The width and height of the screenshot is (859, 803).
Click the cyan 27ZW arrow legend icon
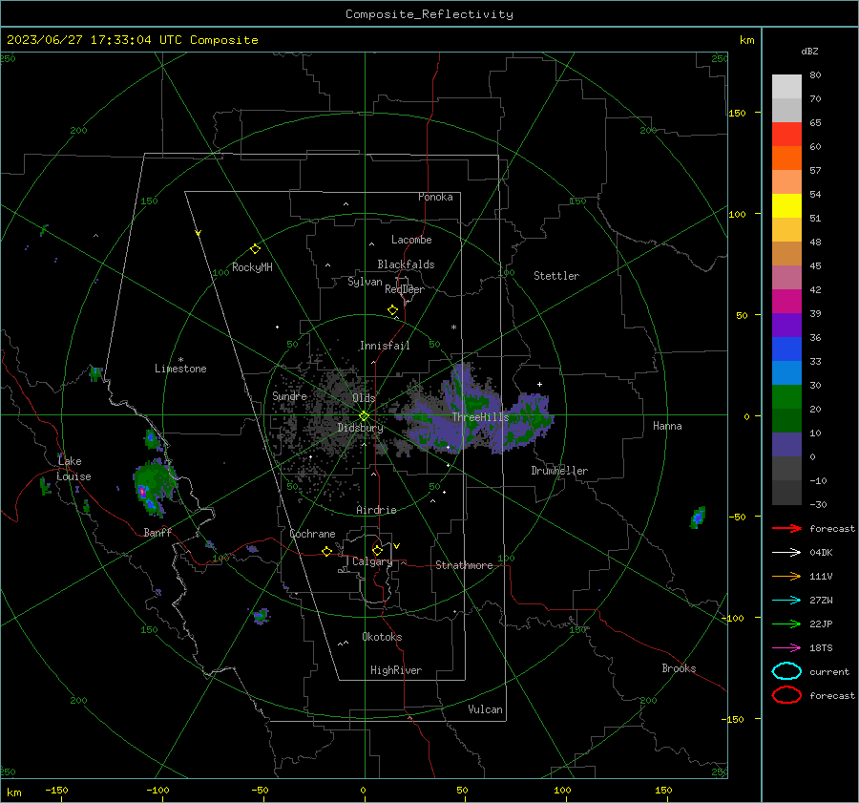(x=786, y=601)
